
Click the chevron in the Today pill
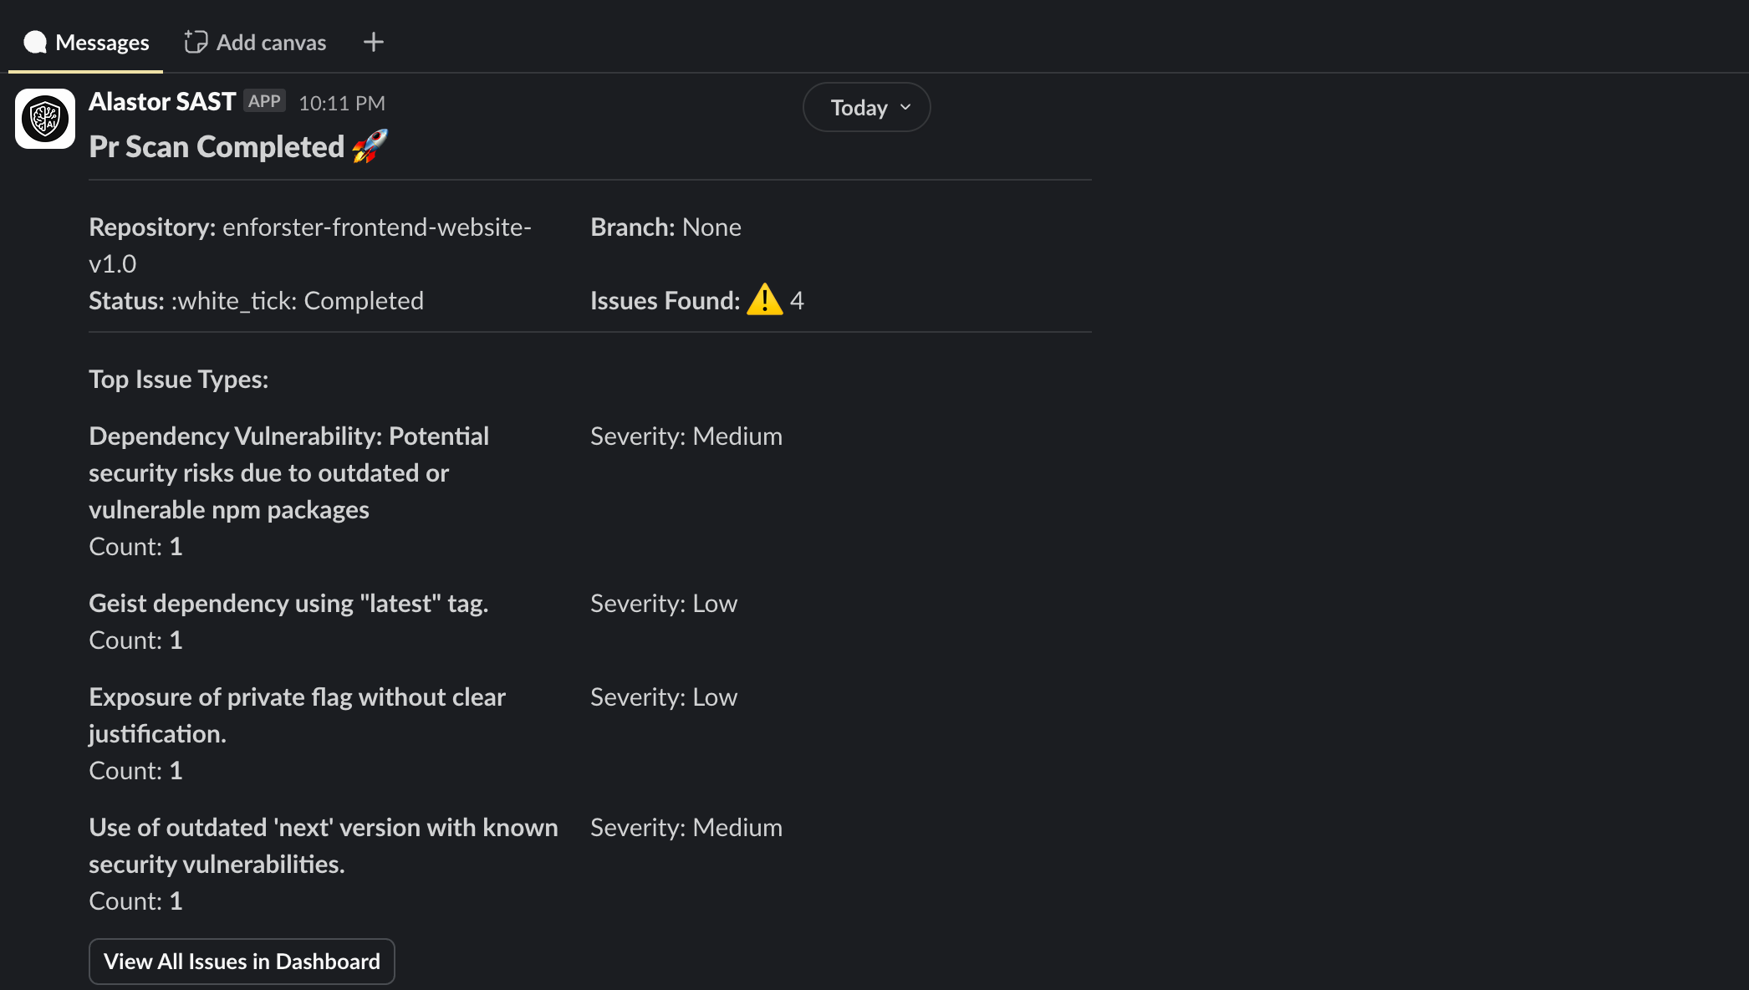point(905,107)
